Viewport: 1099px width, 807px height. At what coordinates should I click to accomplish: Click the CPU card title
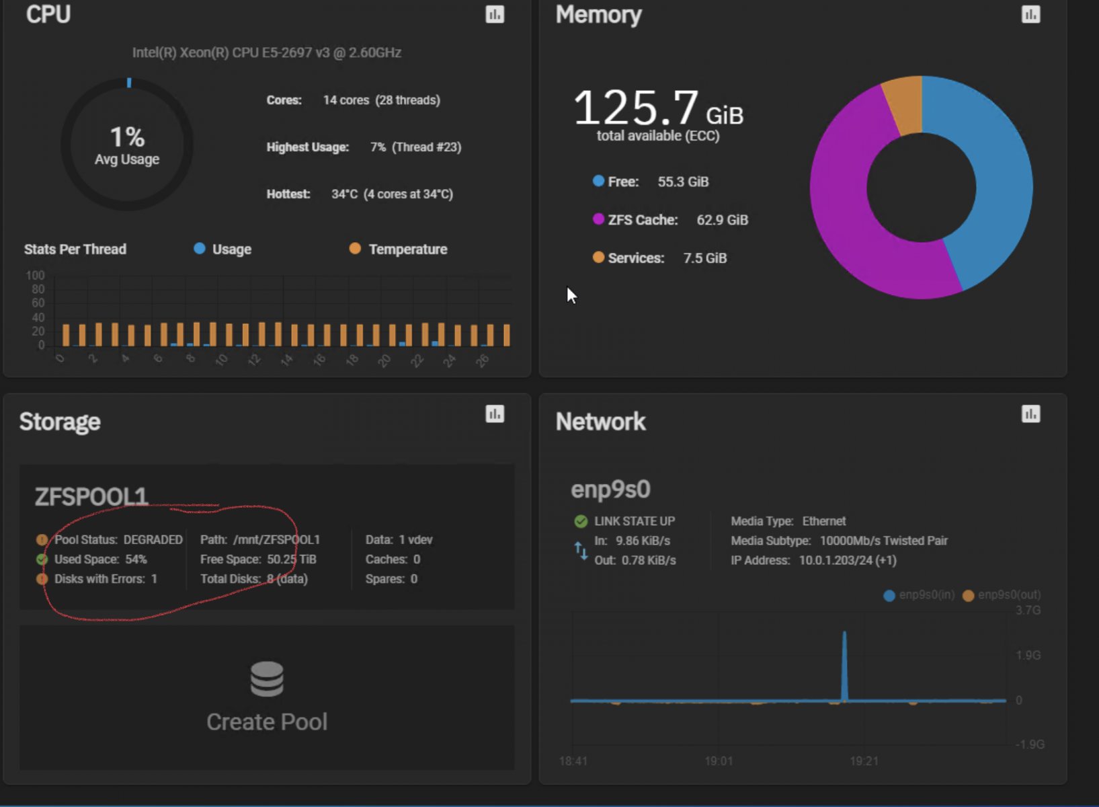pyautogui.click(x=48, y=14)
